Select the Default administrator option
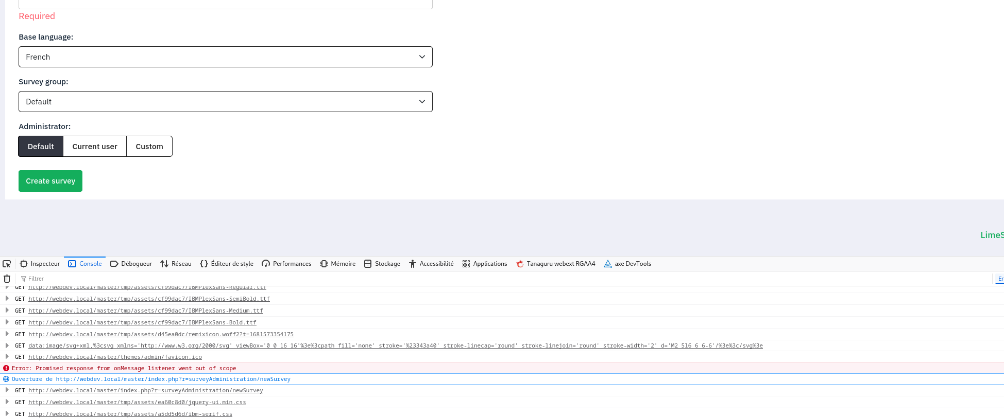Image resolution: width=1004 pixels, height=419 pixels. (41, 147)
